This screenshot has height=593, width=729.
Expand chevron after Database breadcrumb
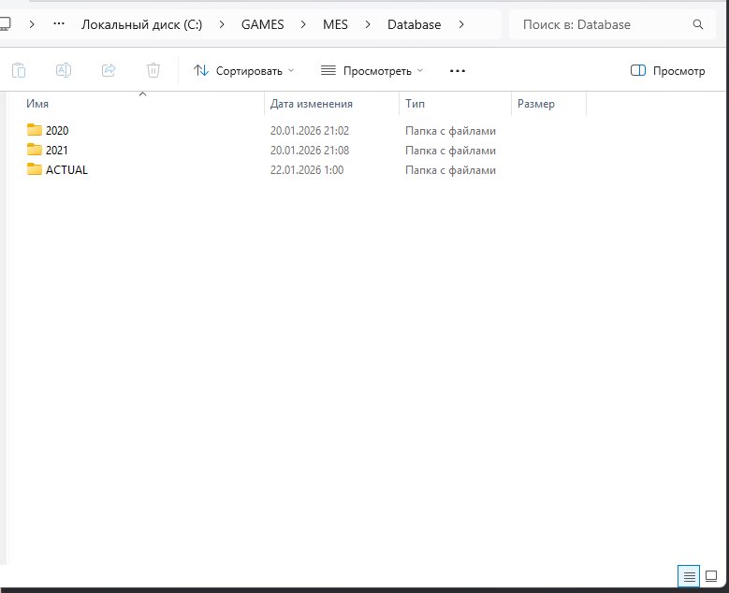(x=461, y=24)
